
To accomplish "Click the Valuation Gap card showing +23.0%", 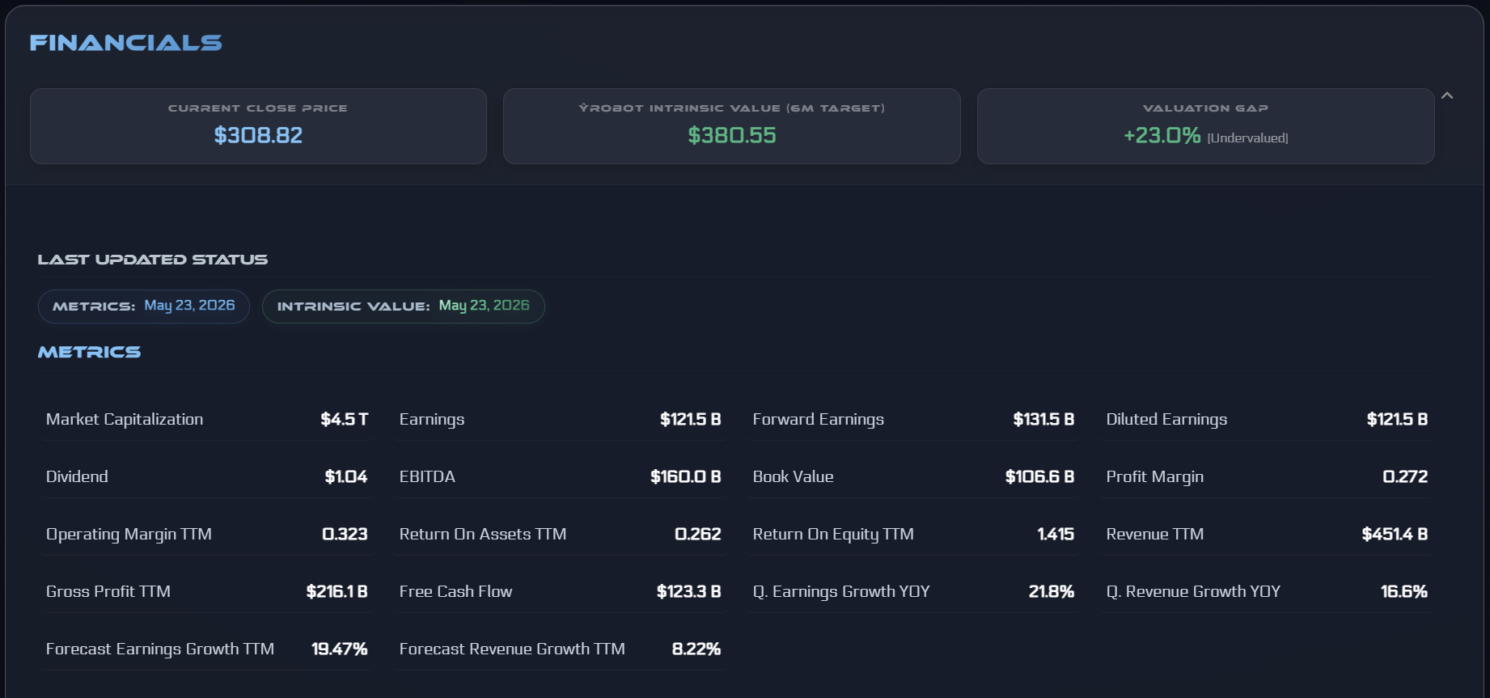I will (x=1205, y=126).
